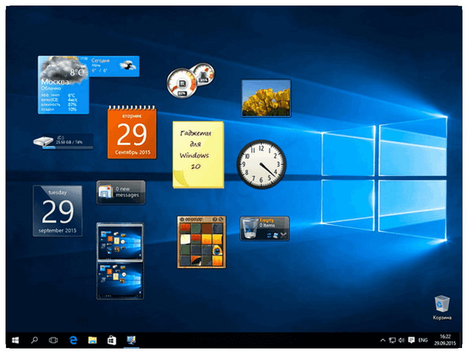The width and height of the screenshot is (468, 354).
Task: Click the puzzle tile with the bird's eye
Action: [217, 249]
